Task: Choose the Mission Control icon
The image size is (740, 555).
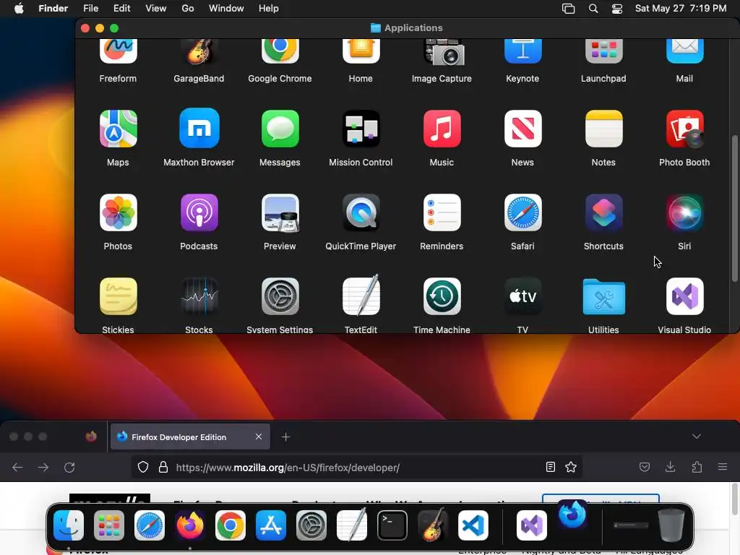Action: tap(361, 129)
